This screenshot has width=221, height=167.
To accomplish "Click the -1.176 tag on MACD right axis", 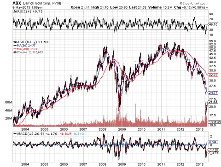I will (213, 150).
